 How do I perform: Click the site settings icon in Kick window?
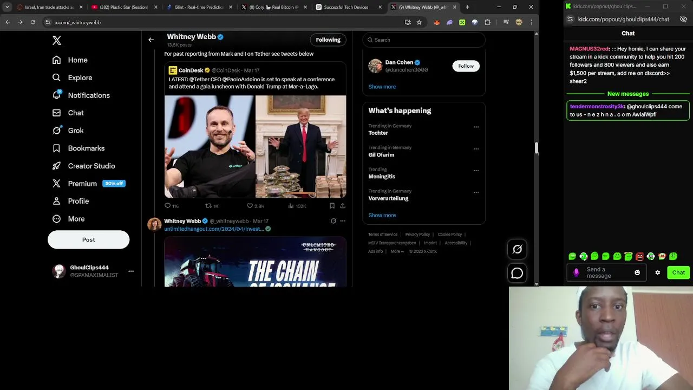click(570, 19)
